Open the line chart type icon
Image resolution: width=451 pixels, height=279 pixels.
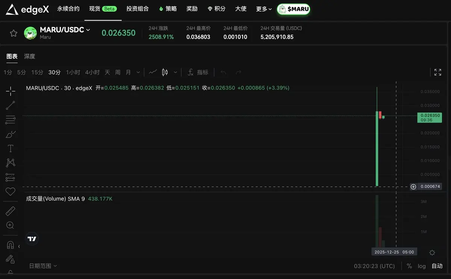coord(153,72)
